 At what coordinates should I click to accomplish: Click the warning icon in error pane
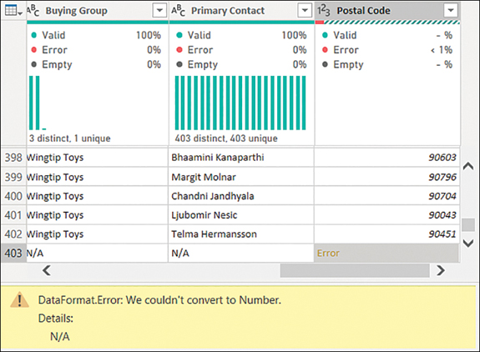tap(19, 299)
